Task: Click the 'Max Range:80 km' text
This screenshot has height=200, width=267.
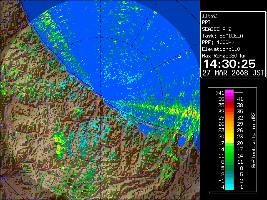Action: pos(224,56)
